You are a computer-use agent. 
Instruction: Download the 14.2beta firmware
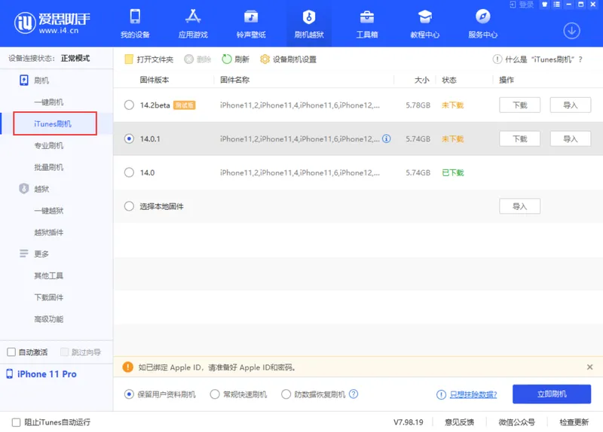coord(519,105)
